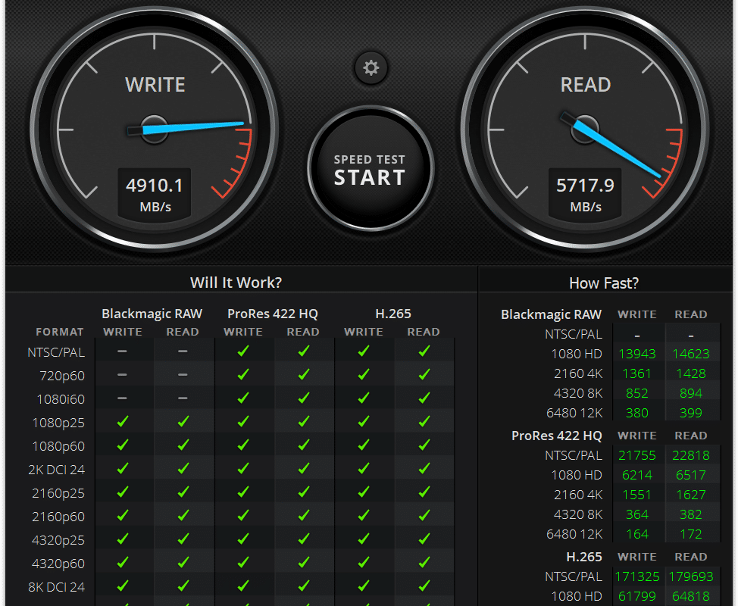Click the 1080i60 format row label
Viewport: 738px width, 606px height.
(x=61, y=399)
